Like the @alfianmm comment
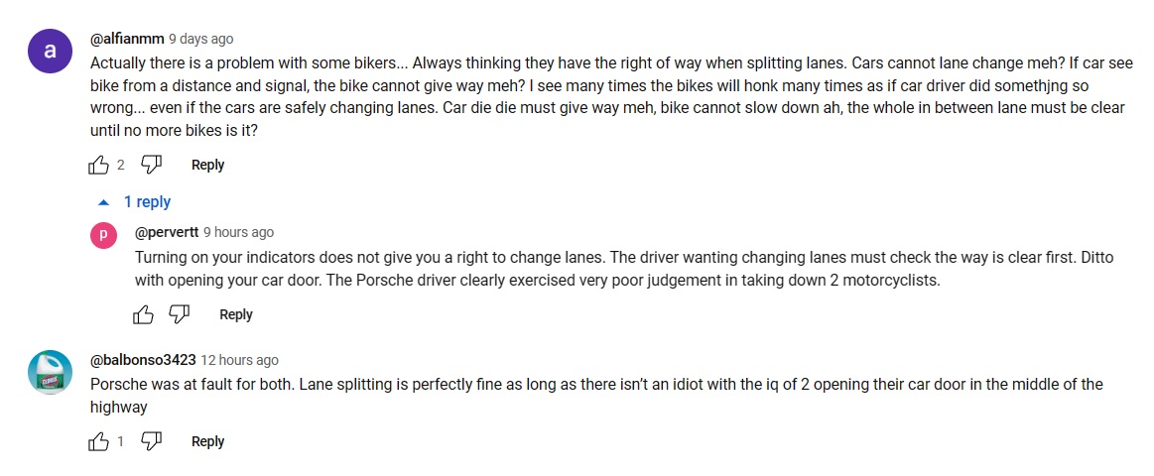1154x476 pixels. click(x=99, y=165)
